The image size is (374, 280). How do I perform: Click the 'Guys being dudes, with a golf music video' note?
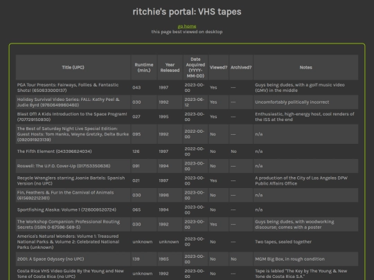tap(300, 88)
